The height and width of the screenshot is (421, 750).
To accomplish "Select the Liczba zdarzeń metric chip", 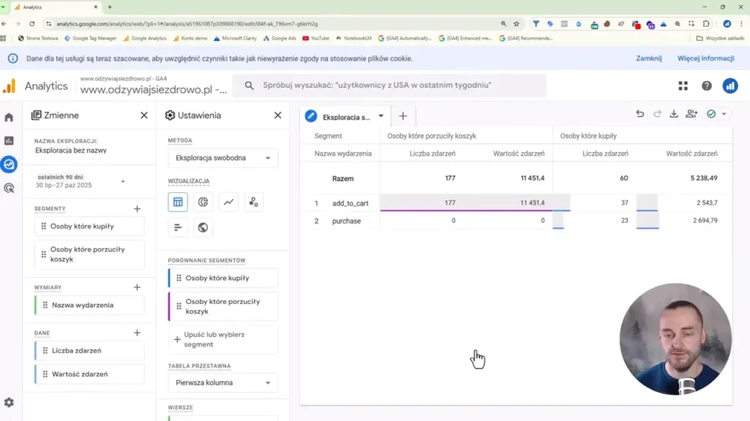I will pyautogui.click(x=89, y=350).
